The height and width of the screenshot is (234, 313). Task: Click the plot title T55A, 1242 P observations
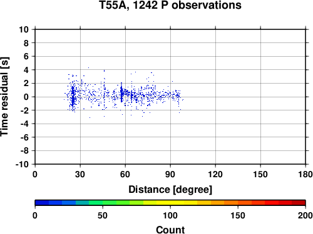pos(170,5)
